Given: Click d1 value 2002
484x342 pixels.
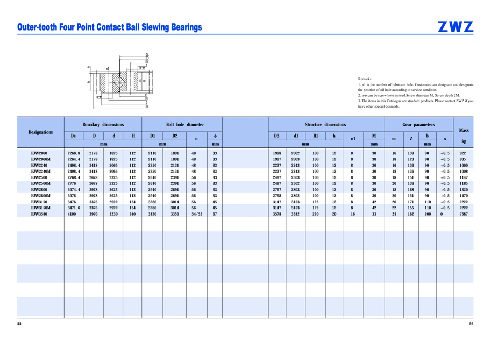Looking at the screenshot, I should [295, 153].
